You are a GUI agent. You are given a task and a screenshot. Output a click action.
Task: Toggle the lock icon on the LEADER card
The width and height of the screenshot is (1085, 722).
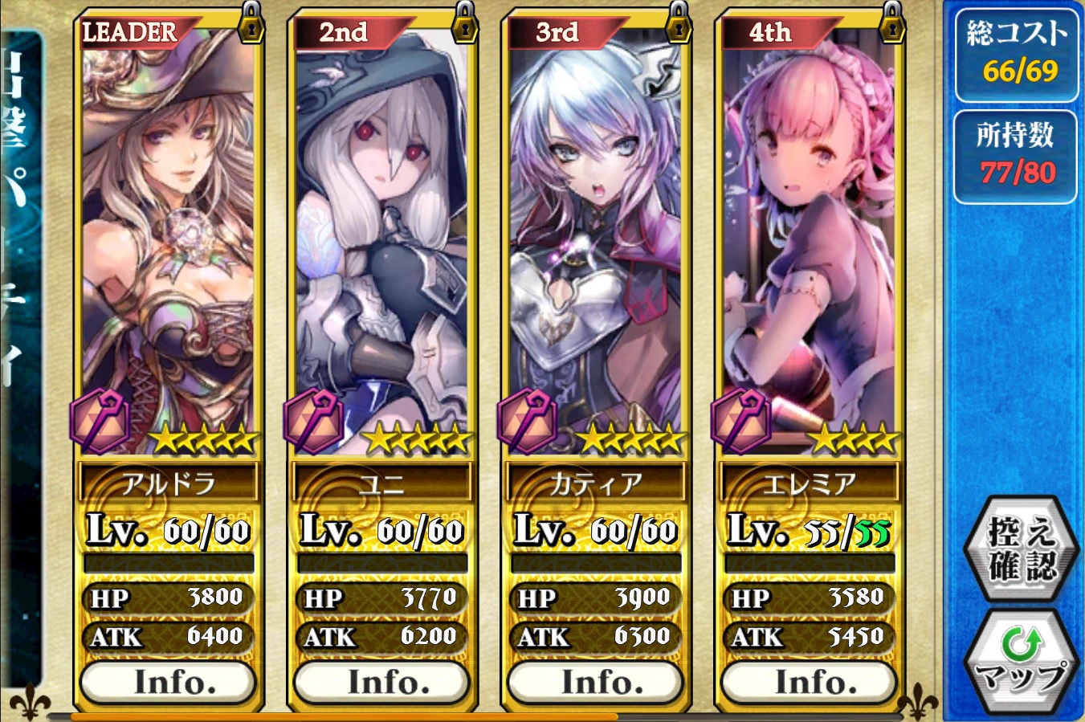[251, 24]
